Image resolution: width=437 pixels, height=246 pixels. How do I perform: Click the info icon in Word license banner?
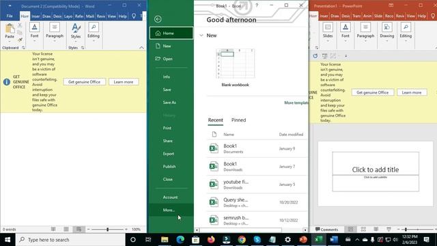click(7, 82)
